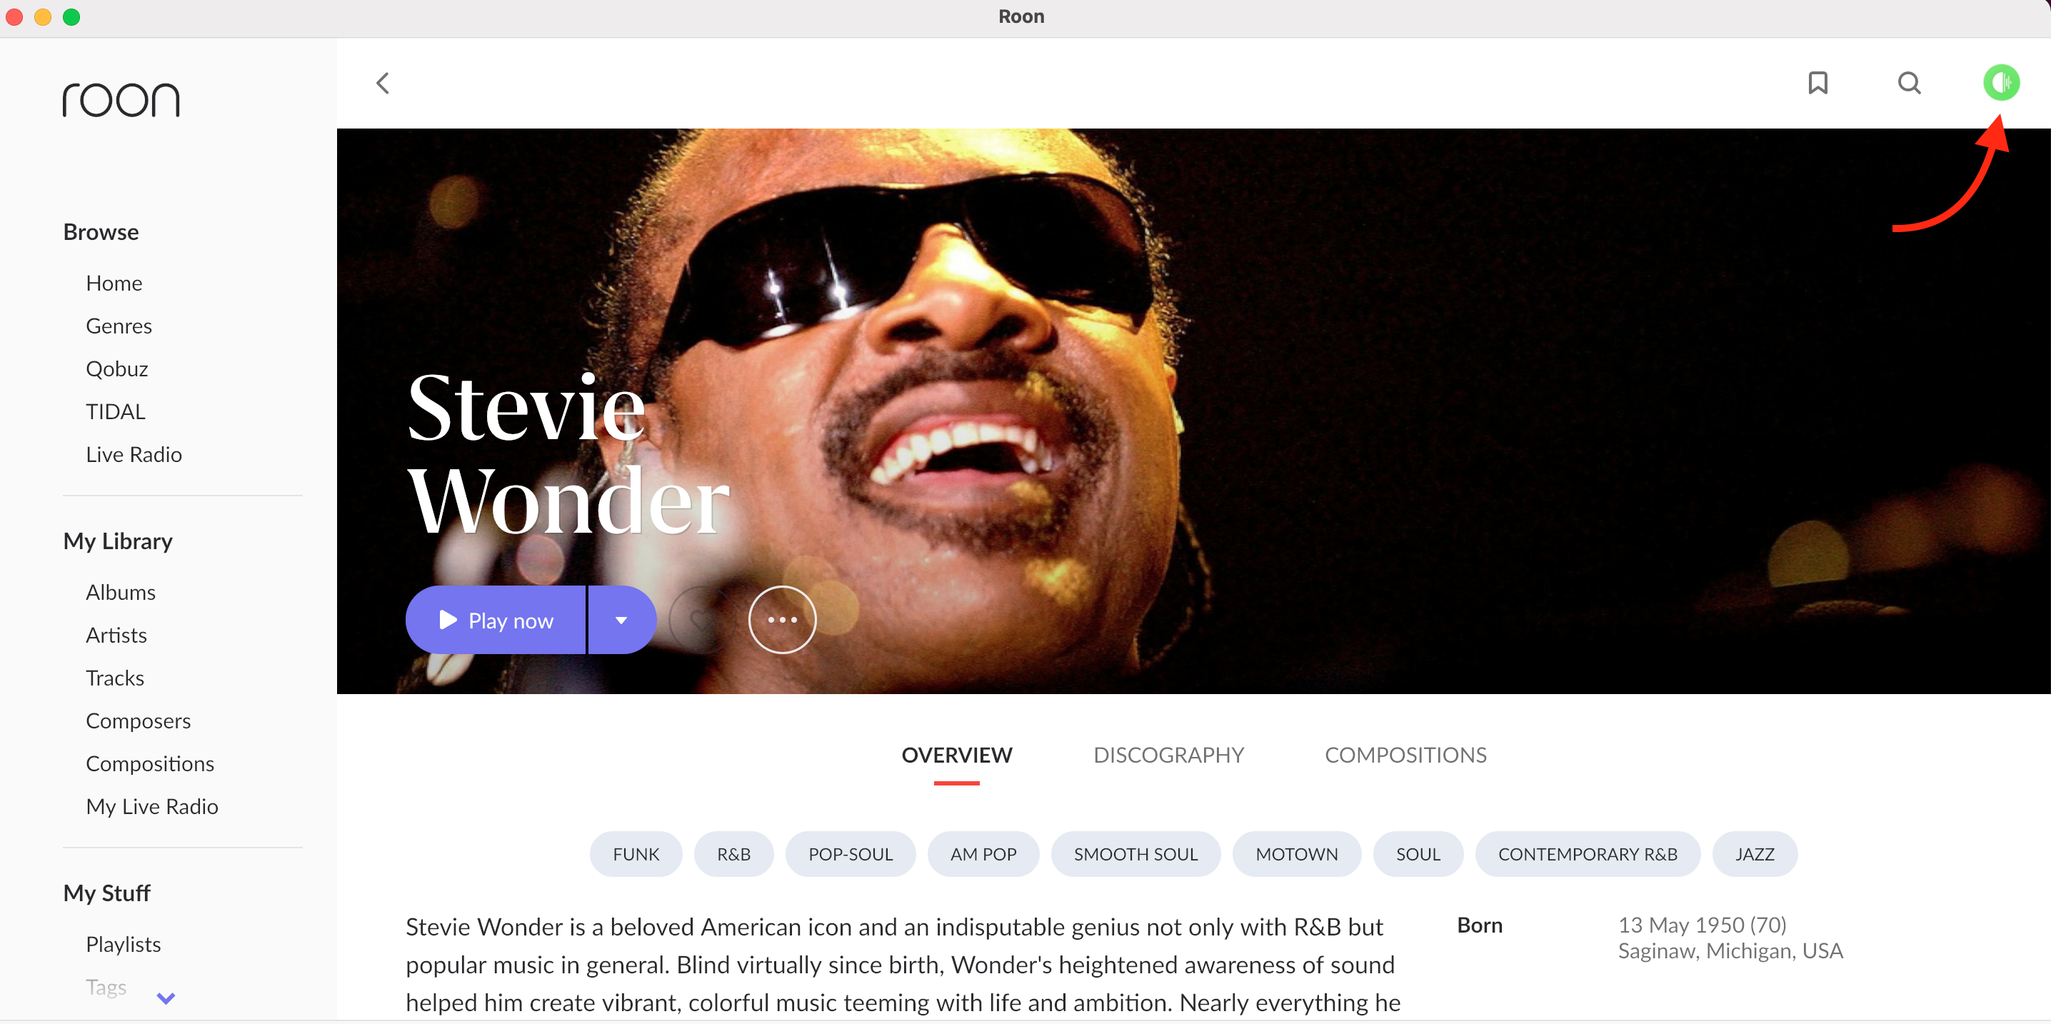Screen dimensions: 2051x1024
Task: Open the three-dots more options button
Action: [781, 620]
